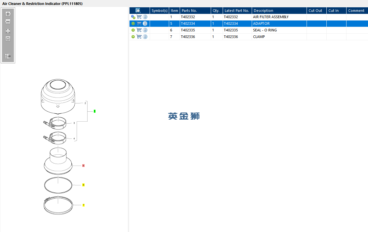Zoom in on the diagram with plus icon

tap(8, 14)
